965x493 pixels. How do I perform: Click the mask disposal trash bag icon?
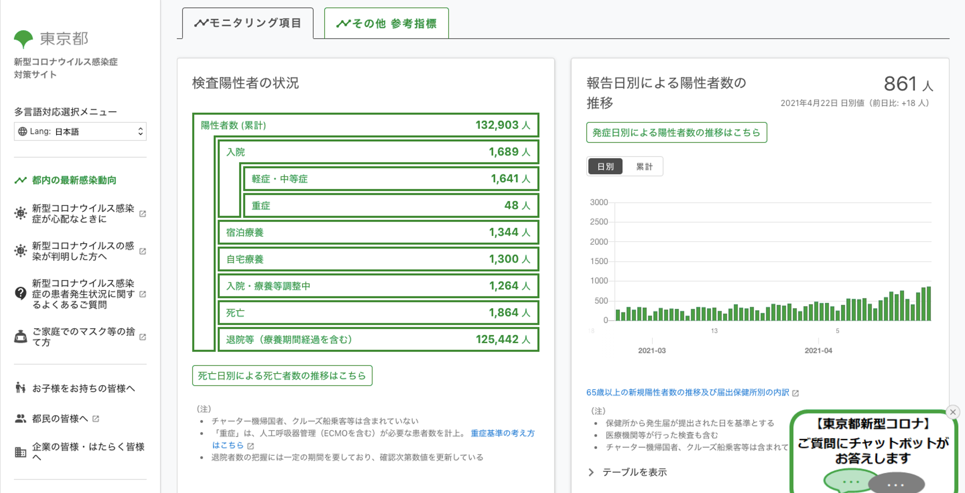tap(21, 337)
